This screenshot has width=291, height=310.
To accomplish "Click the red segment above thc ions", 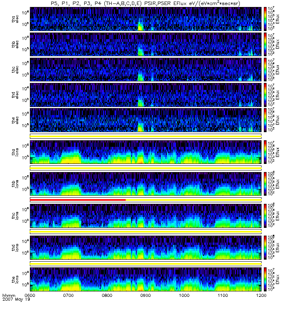I will (78, 200).
